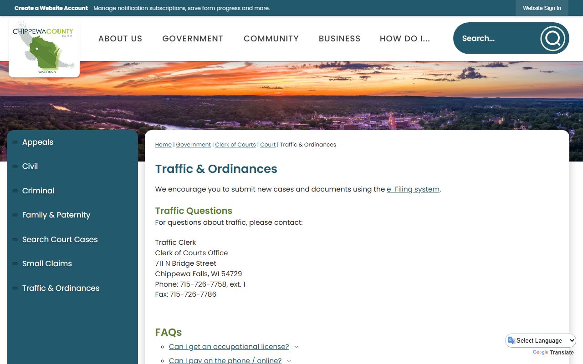Viewport: 583px width, 364px height.
Task: Go to Appeals in sidebar
Action: click(38, 142)
